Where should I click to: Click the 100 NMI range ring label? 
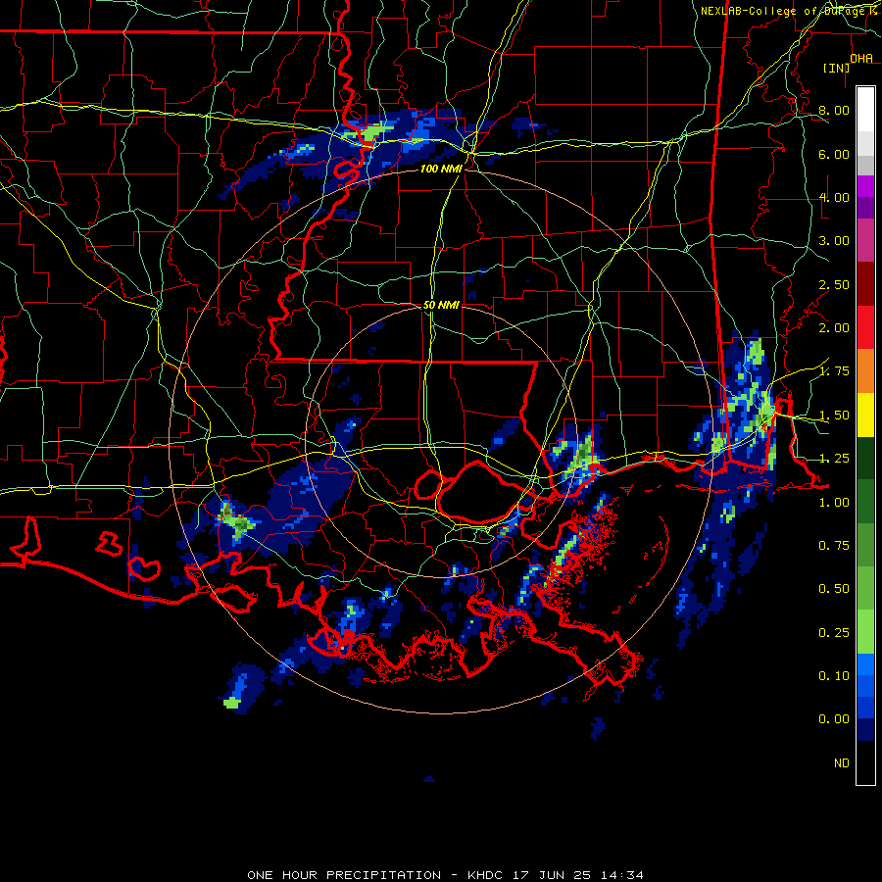(441, 169)
